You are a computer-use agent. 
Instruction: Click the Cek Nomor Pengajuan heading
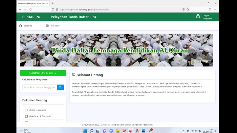(35, 79)
